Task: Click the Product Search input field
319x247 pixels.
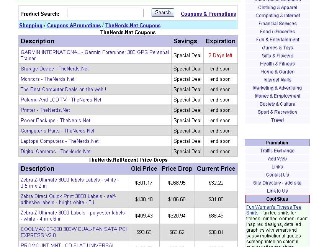Action: [x=105, y=13]
